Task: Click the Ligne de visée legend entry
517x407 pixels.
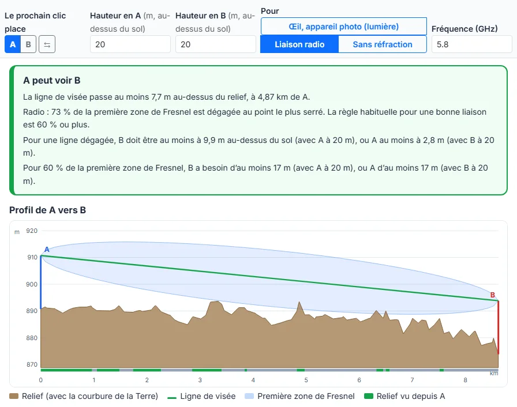Action: click(201, 396)
